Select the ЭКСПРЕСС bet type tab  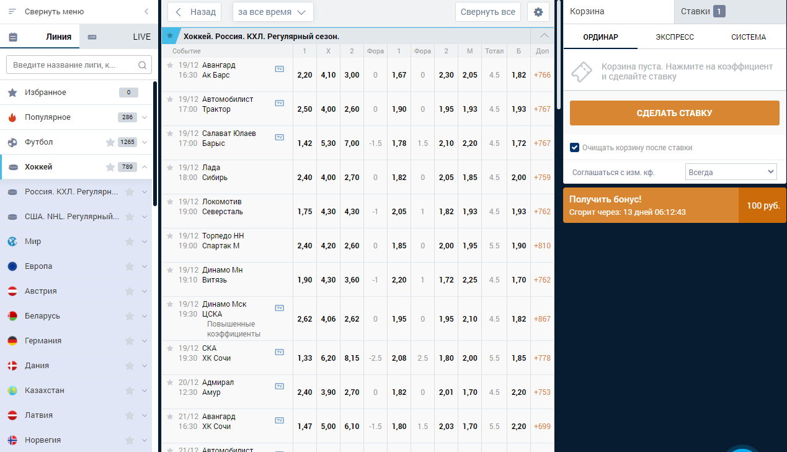674,37
